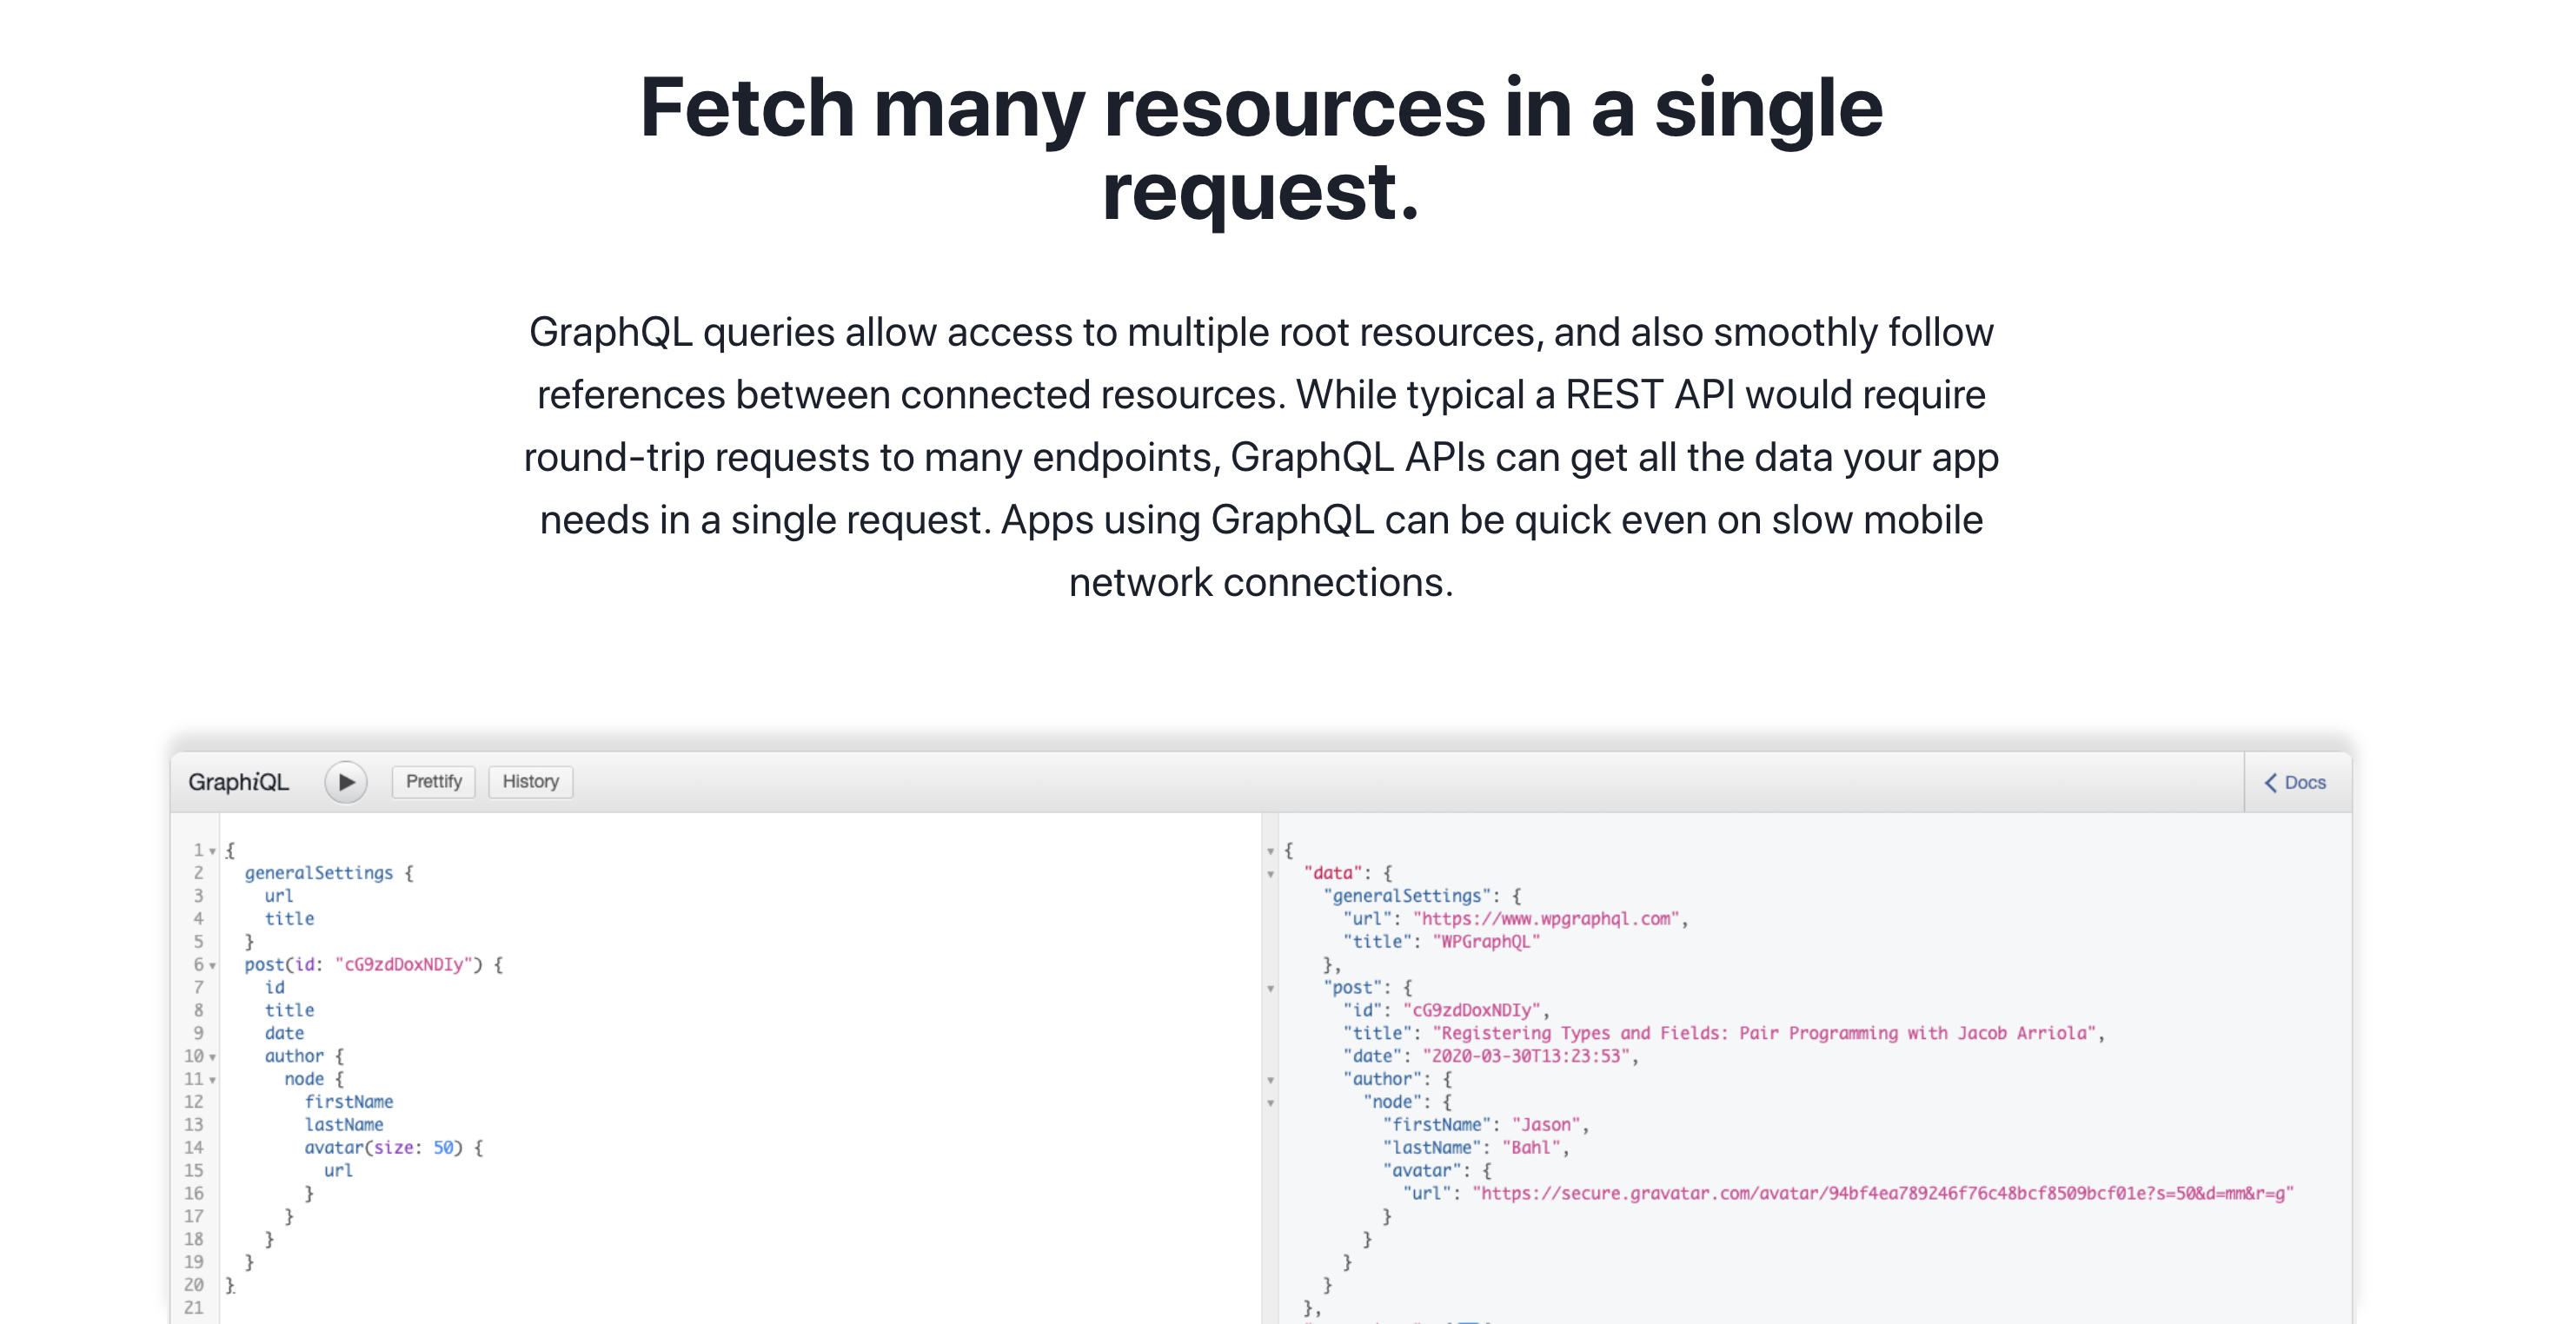Run the query with the play button
The image size is (2576, 1324).
(345, 781)
